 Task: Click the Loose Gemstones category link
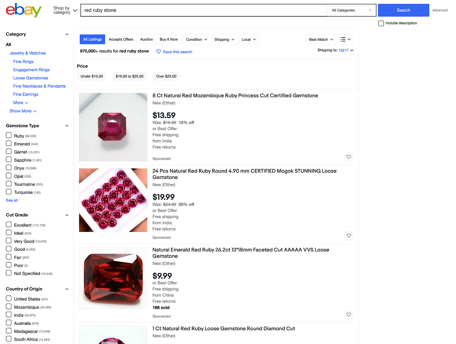coord(31,78)
